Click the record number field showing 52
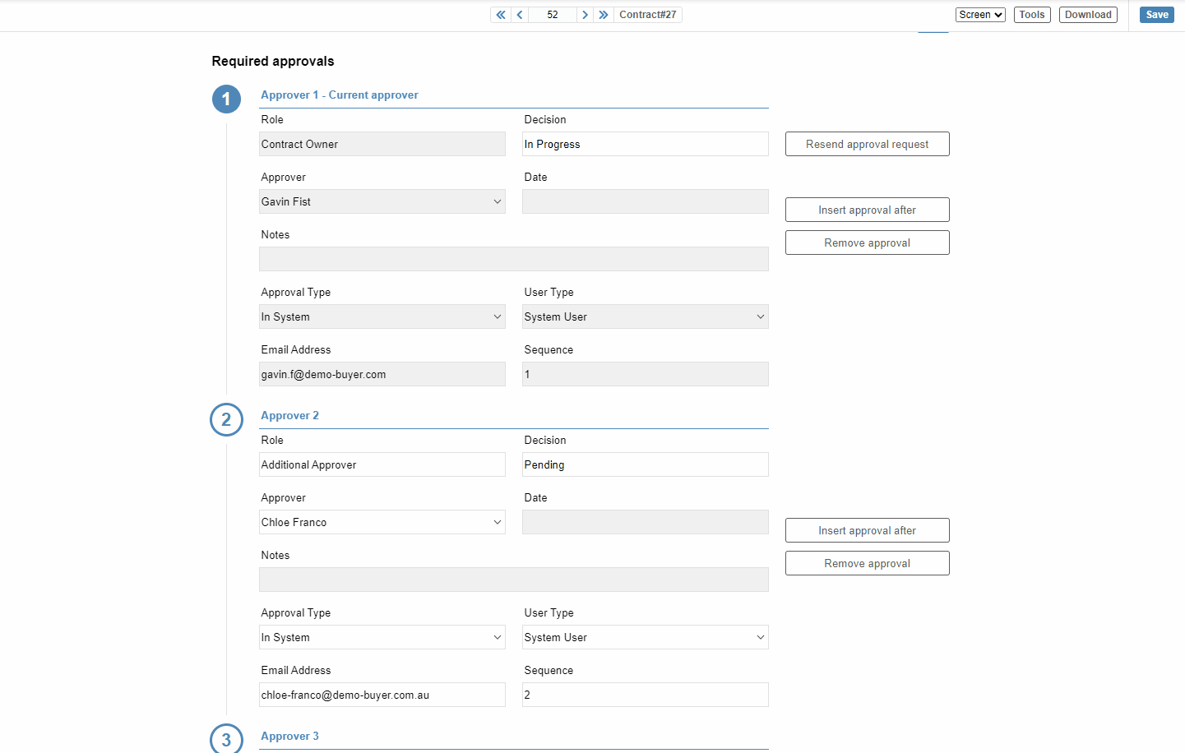Screen dimensions: 1185x753 [553, 15]
